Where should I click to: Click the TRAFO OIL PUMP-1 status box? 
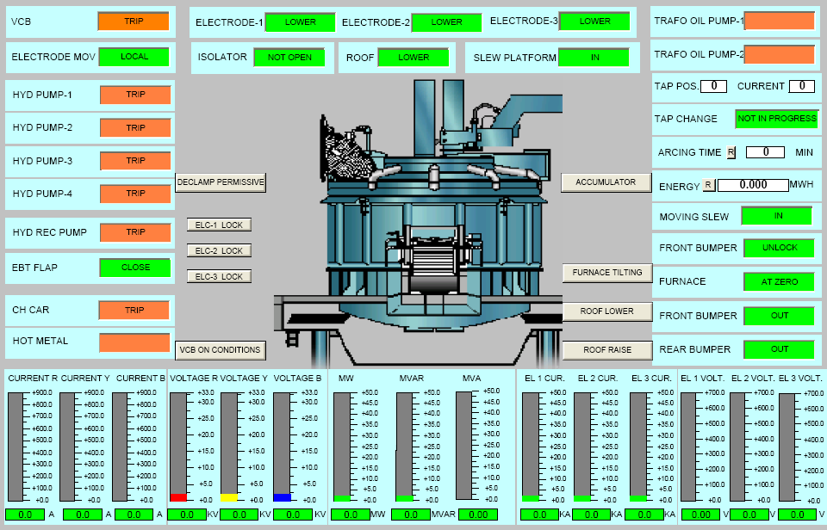779,21
